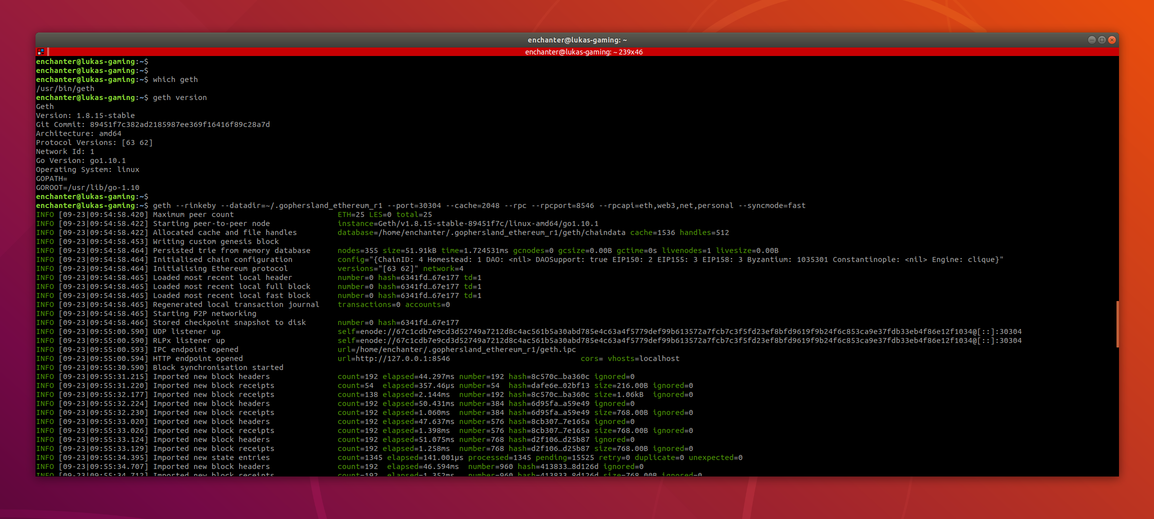Click the 'size=1.06kB' value

coord(619,394)
